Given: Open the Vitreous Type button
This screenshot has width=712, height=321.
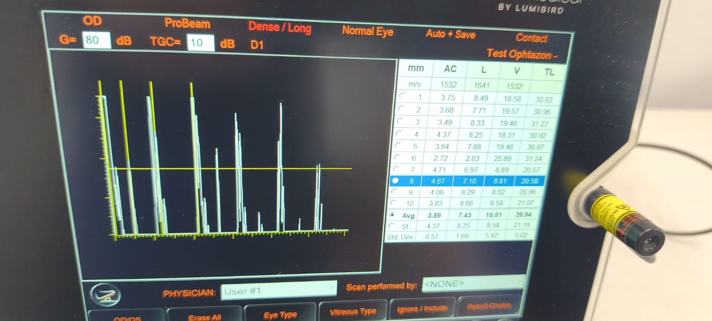Looking at the screenshot, I should point(353,311).
